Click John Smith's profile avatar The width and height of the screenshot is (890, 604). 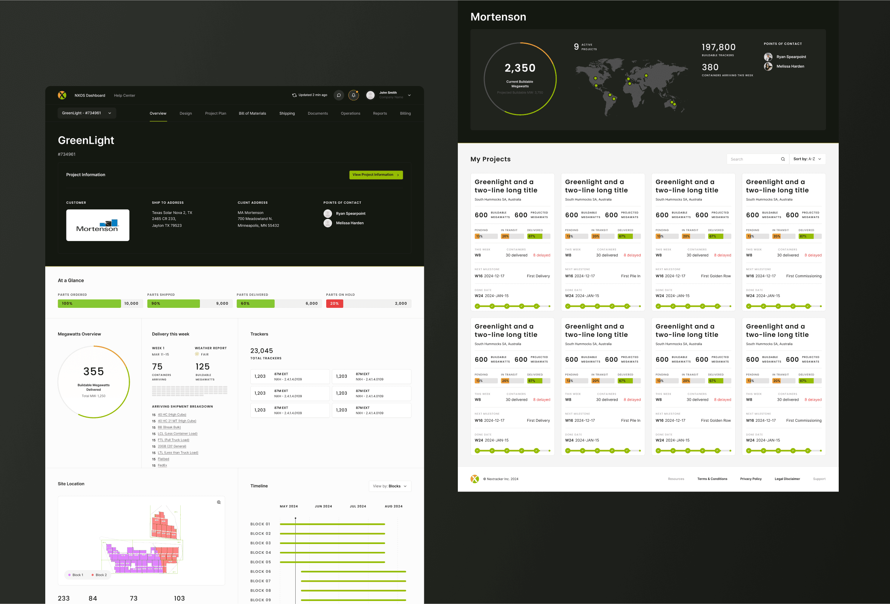[x=370, y=95]
